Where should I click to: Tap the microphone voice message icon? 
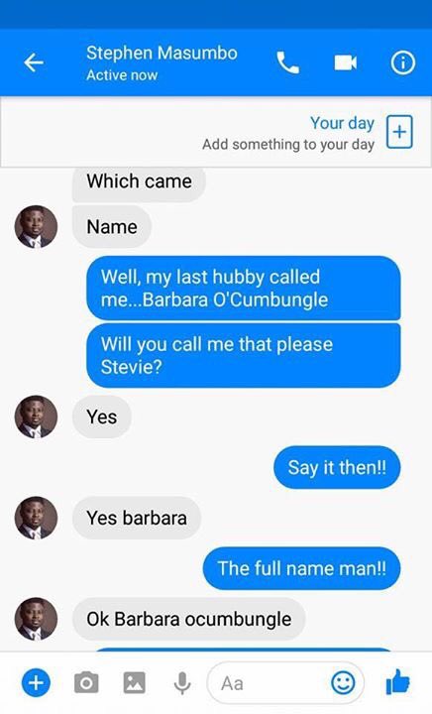point(182,683)
